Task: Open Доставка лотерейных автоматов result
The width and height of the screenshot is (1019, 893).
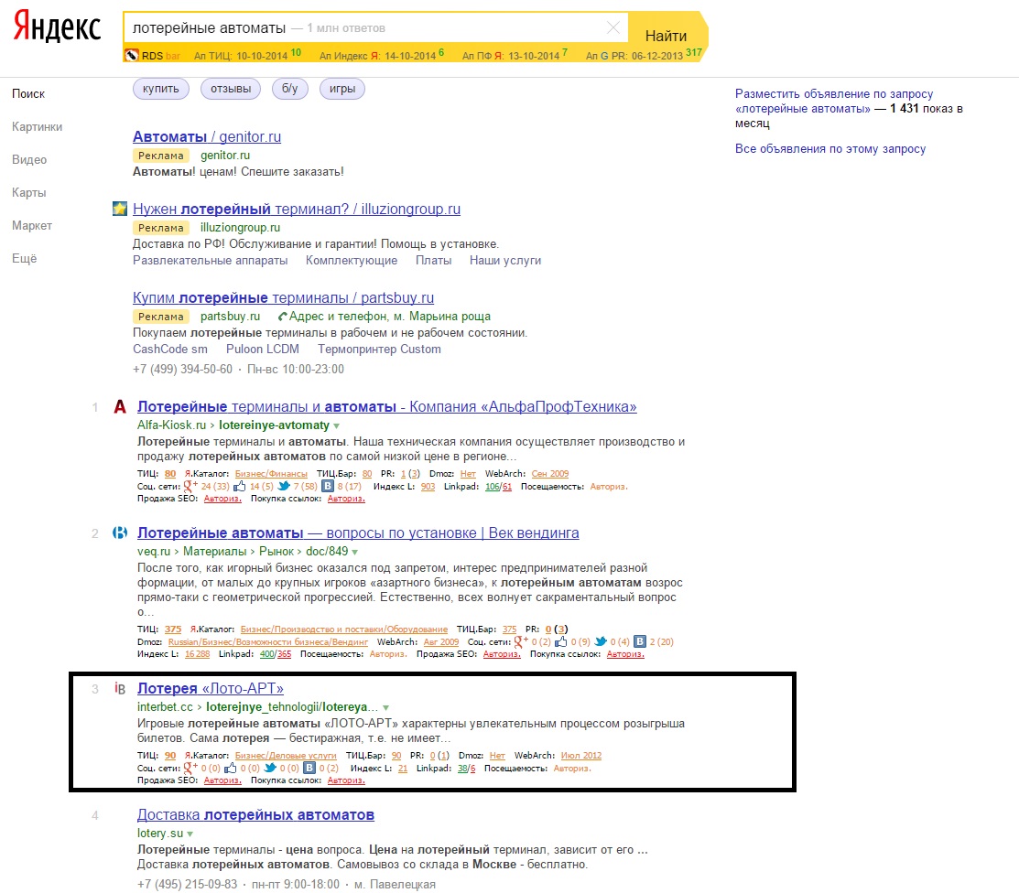Action: (x=255, y=815)
